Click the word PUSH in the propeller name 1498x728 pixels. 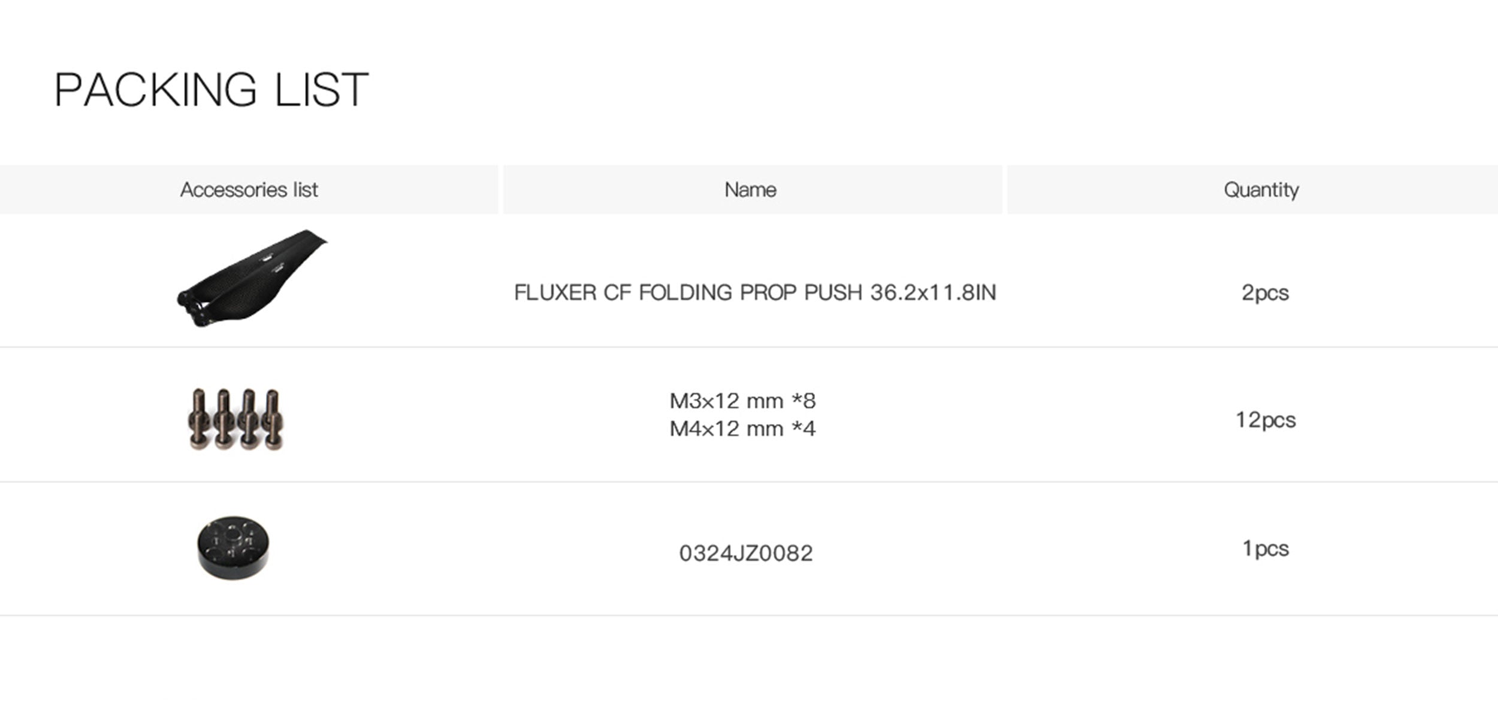point(833,293)
